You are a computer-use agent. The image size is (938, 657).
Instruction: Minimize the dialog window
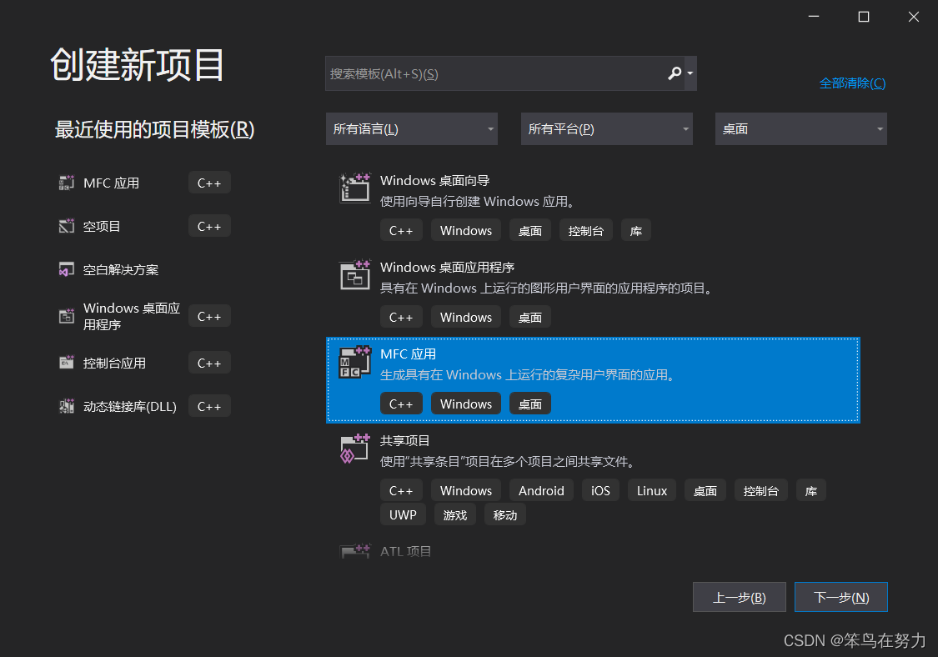[x=814, y=17]
